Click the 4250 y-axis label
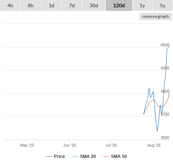 click(165, 68)
